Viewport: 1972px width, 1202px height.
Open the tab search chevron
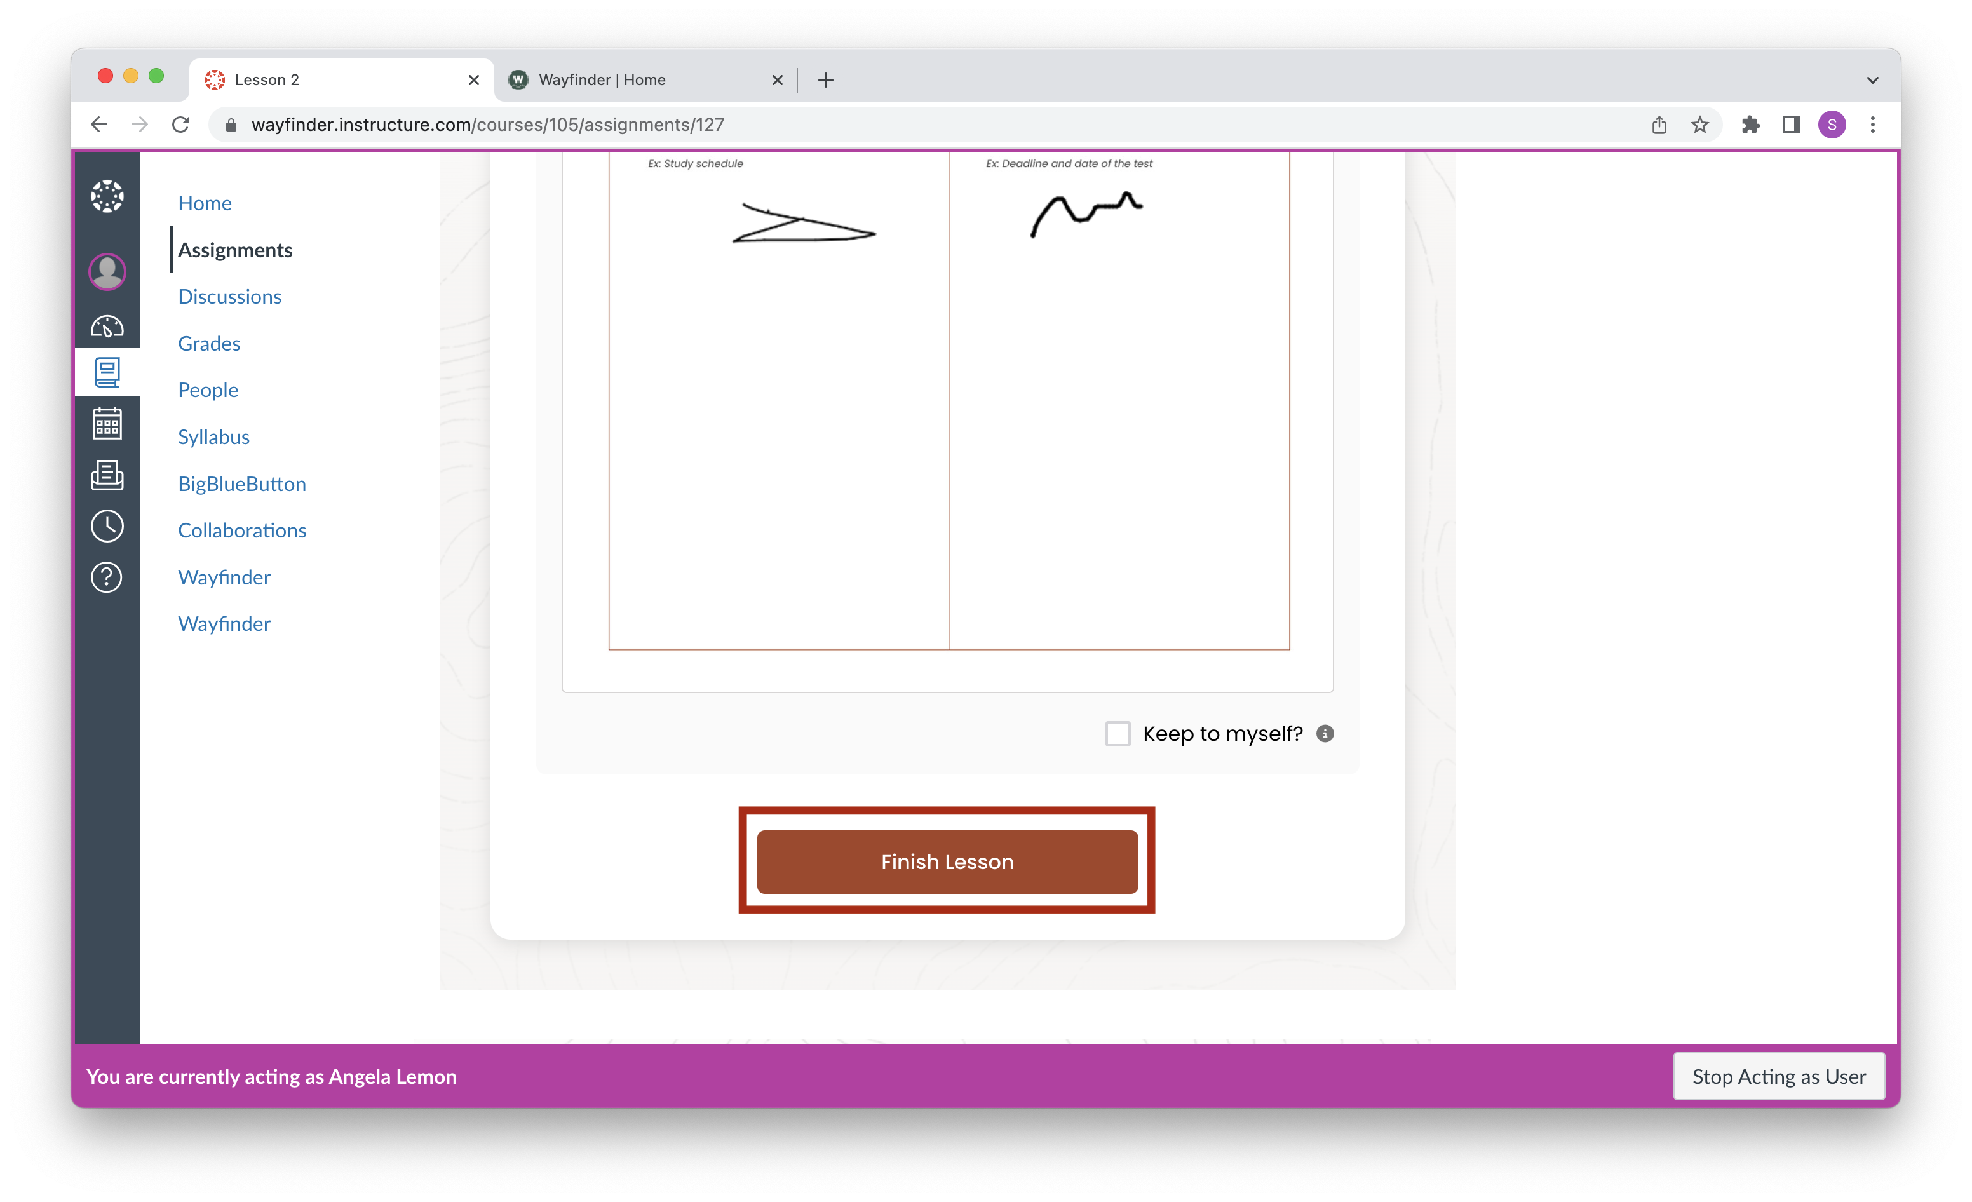(x=1872, y=79)
